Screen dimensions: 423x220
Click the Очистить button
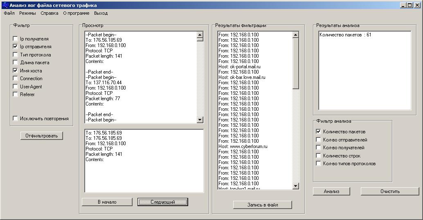(390, 191)
